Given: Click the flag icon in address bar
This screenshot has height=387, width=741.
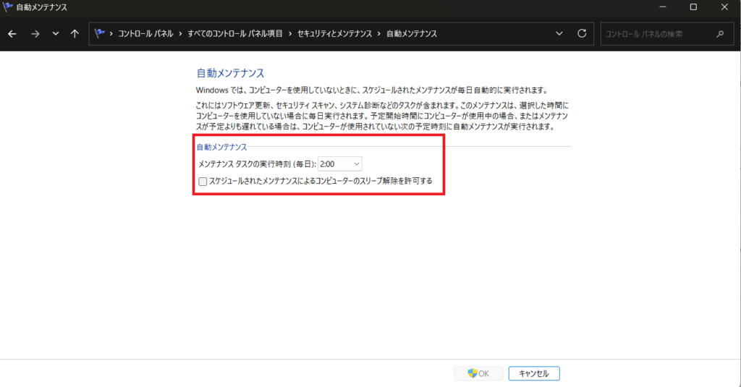Looking at the screenshot, I should 99,33.
